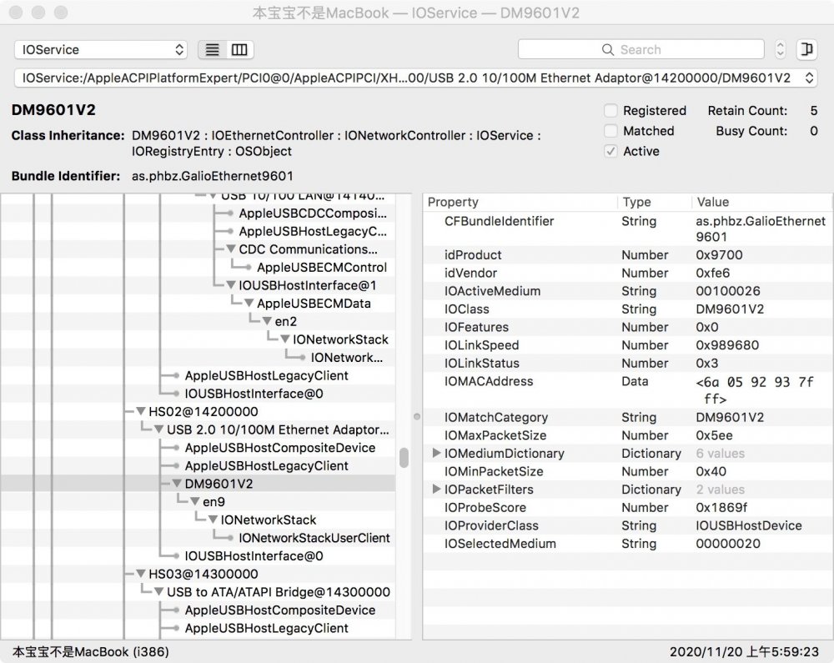
Task: Select the IOActiveMedium property row
Action: coord(628,291)
